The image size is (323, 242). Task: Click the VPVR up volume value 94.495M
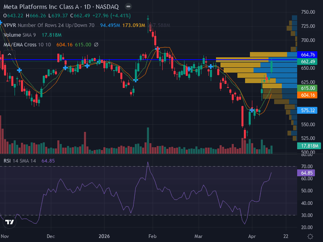(110, 25)
